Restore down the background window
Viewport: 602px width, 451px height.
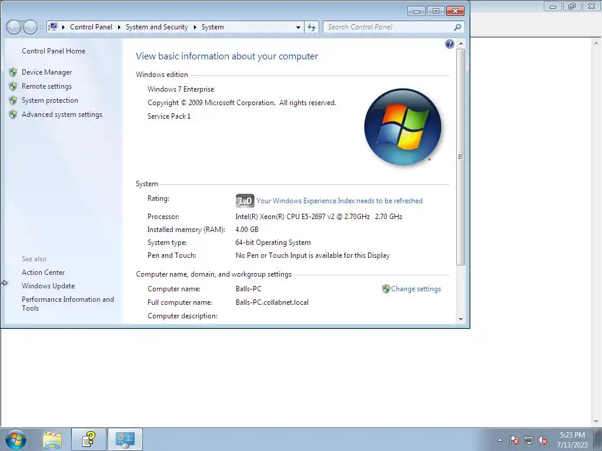(572, 6)
